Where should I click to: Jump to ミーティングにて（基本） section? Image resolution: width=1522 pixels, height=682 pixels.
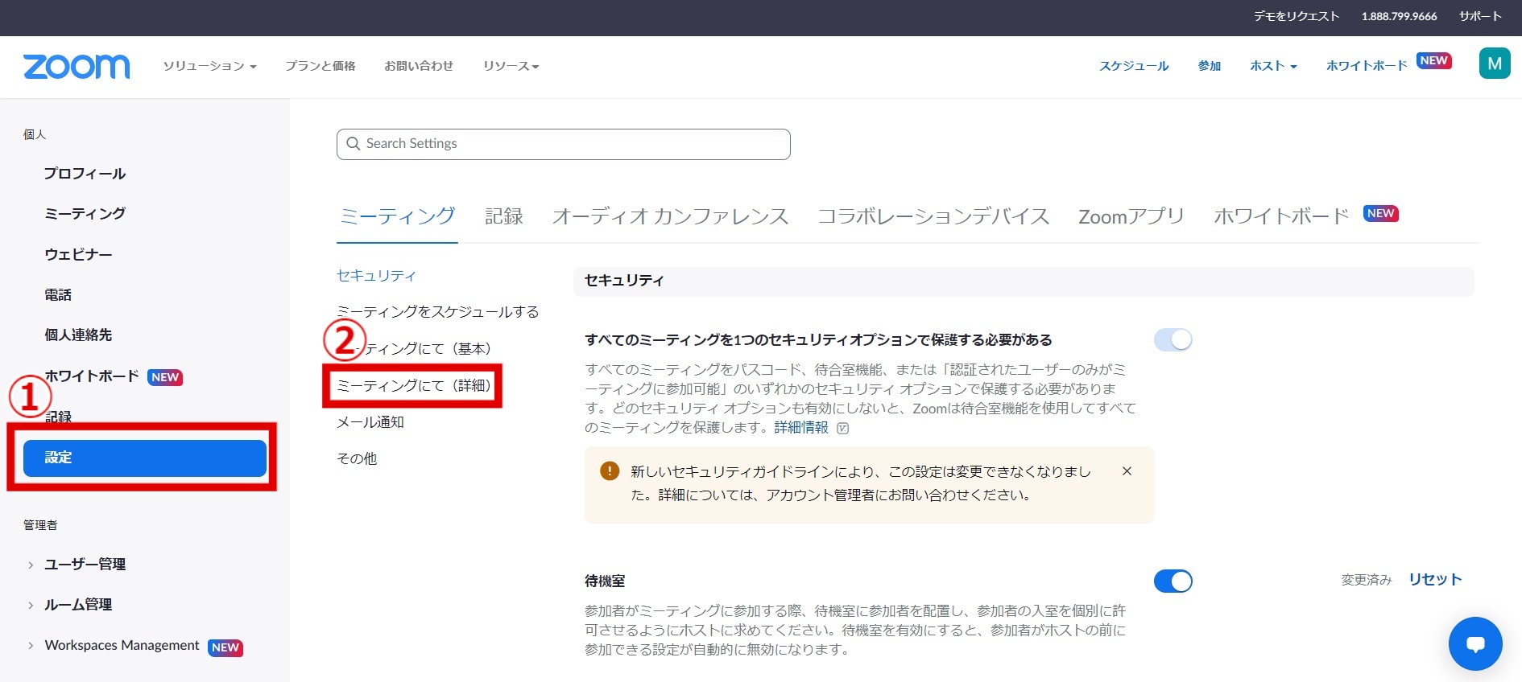414,349
